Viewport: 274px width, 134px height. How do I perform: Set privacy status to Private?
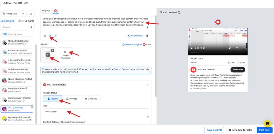(72, 99)
